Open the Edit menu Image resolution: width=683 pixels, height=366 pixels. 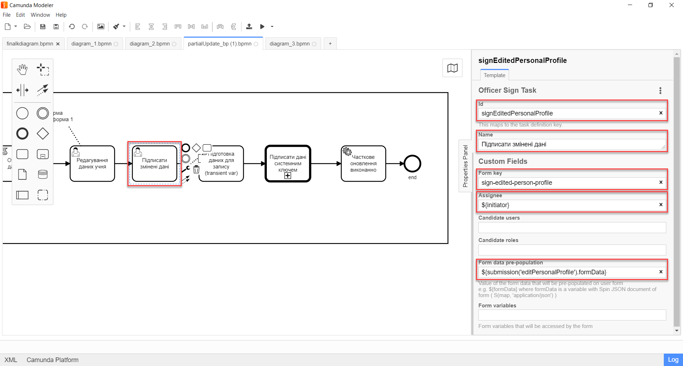[x=20, y=15]
